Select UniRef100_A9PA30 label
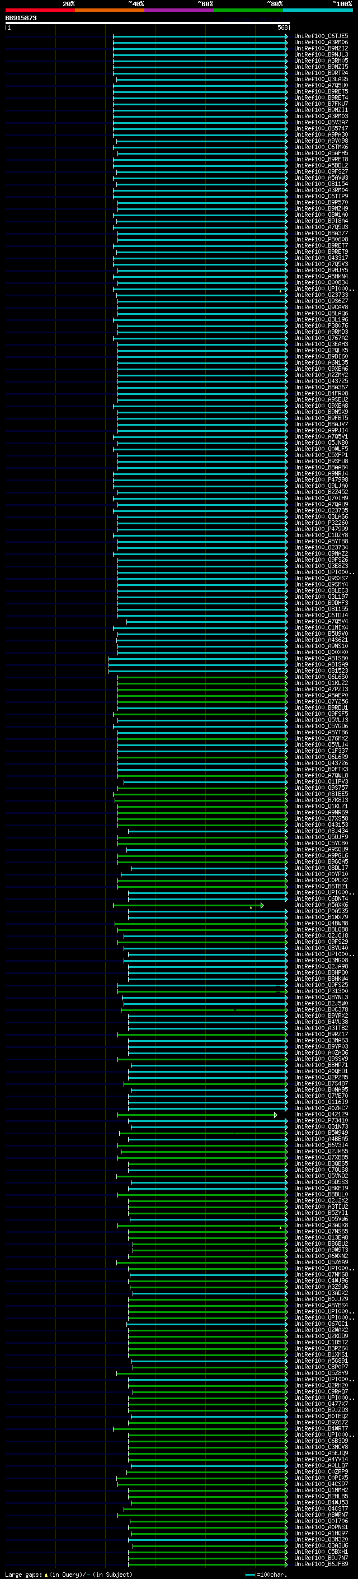Image resolution: width=358 pixels, height=1579 pixels. click(321, 135)
